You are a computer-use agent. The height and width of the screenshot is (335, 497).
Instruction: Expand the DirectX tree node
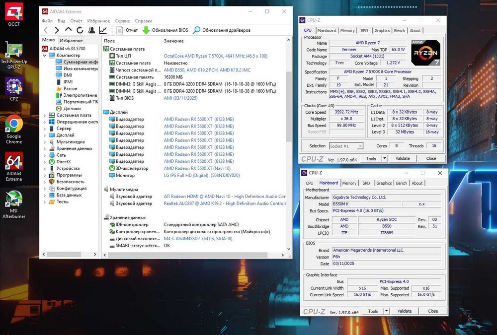coord(45,162)
